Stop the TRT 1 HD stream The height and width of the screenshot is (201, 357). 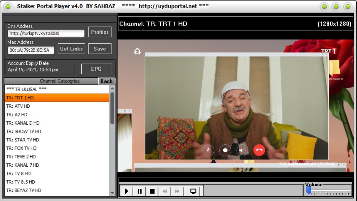point(152,191)
